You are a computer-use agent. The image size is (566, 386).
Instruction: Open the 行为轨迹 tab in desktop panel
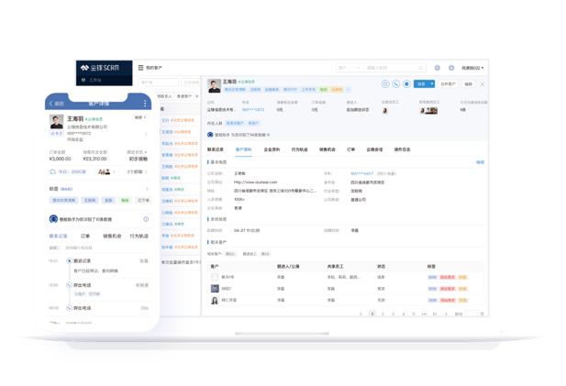(300, 149)
